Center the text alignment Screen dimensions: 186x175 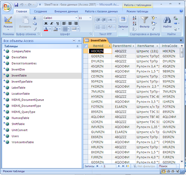[70, 23]
